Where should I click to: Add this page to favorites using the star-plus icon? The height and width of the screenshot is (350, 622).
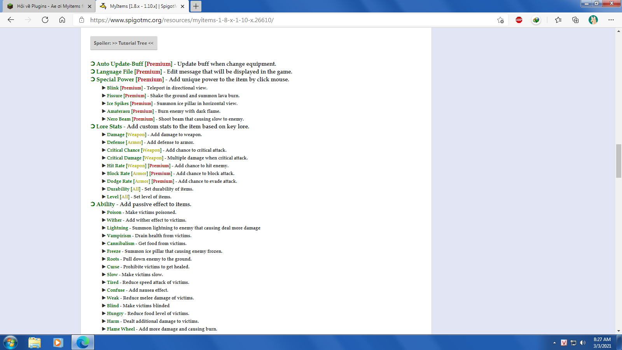[500, 20]
